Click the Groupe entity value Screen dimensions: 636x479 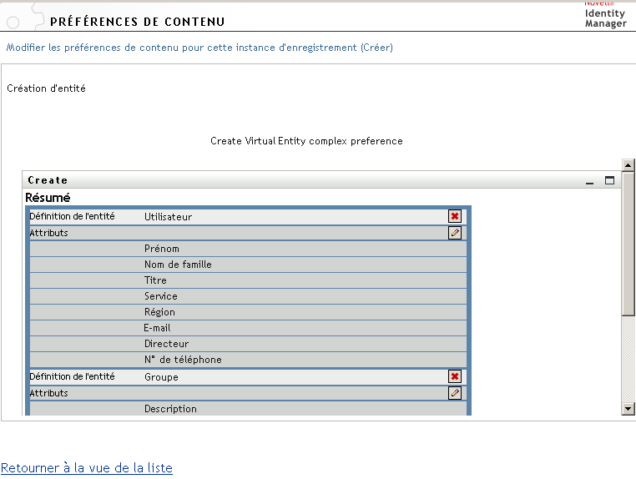click(x=161, y=377)
